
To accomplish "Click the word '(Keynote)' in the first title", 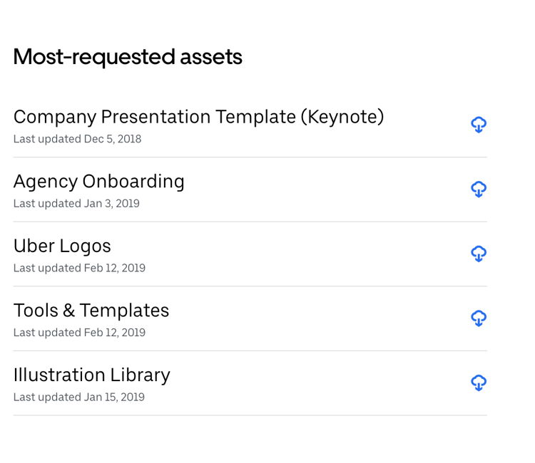I will pyautogui.click(x=342, y=117).
